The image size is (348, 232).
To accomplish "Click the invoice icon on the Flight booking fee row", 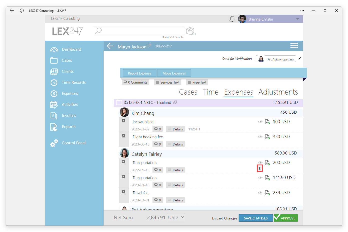I will (x=267, y=137).
